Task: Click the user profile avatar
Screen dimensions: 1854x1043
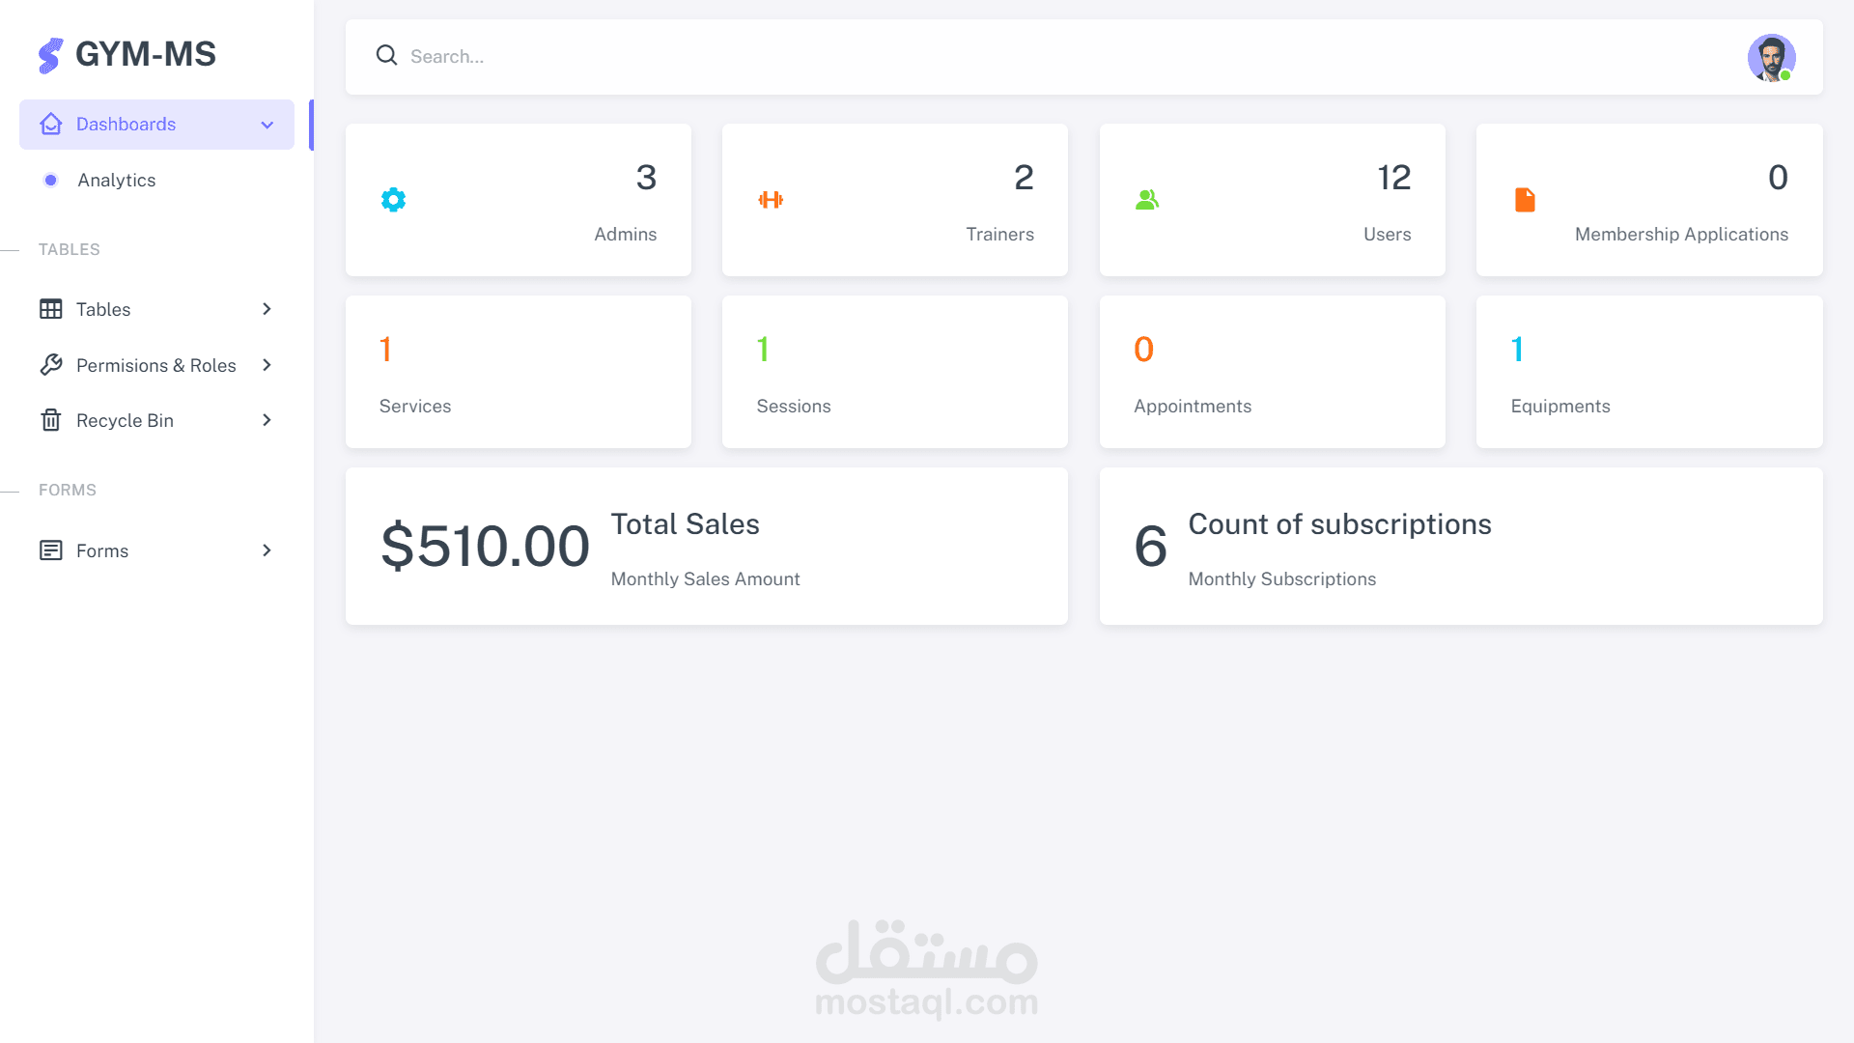Action: [x=1771, y=57]
